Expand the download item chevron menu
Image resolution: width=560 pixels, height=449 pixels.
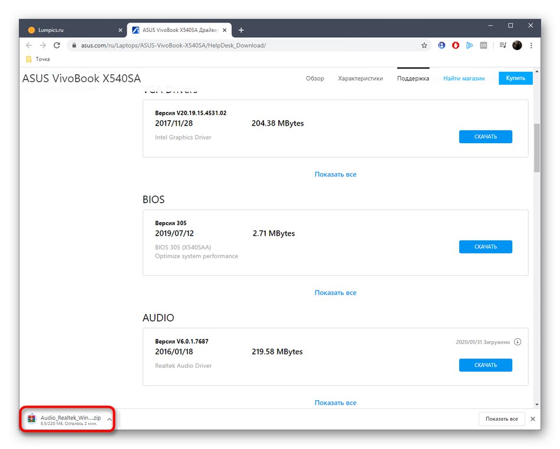pos(109,419)
